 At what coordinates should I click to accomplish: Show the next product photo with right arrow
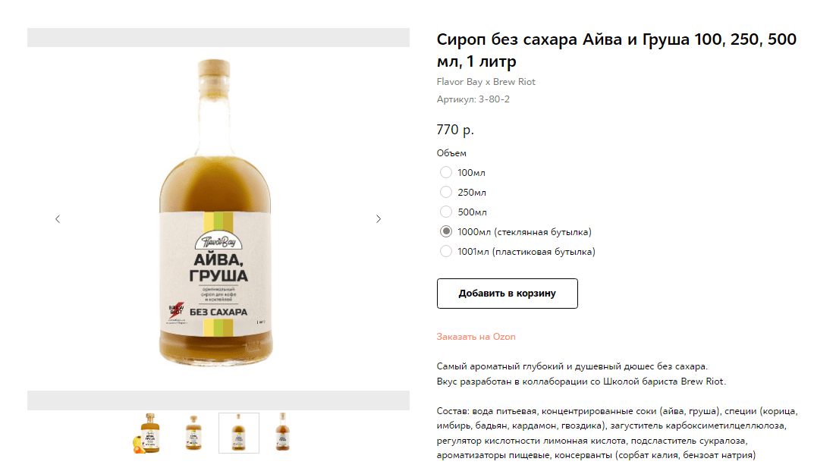pyautogui.click(x=379, y=219)
